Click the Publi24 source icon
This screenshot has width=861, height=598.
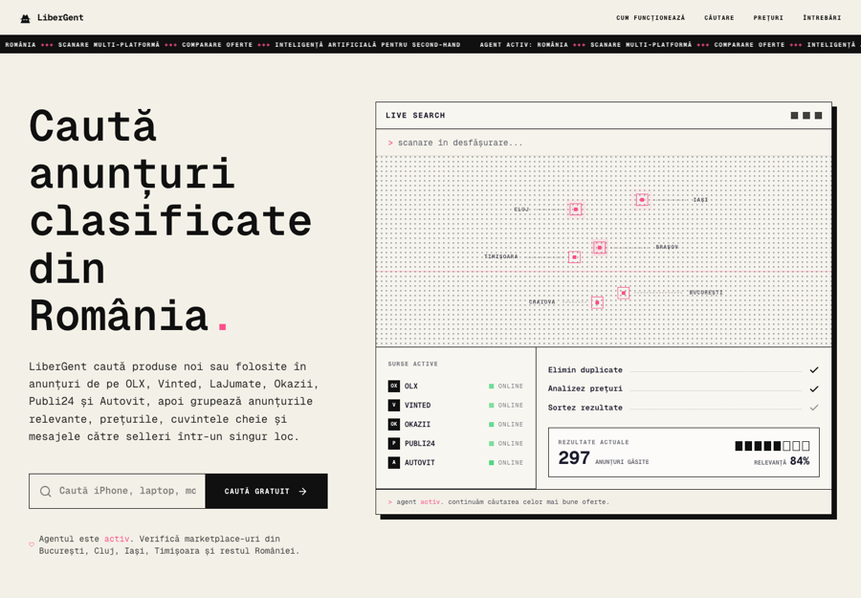394,443
